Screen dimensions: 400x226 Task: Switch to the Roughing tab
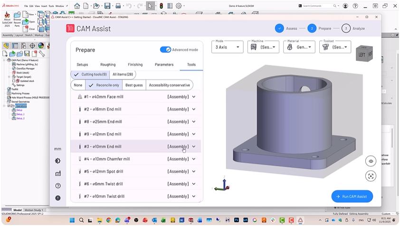coord(108,65)
